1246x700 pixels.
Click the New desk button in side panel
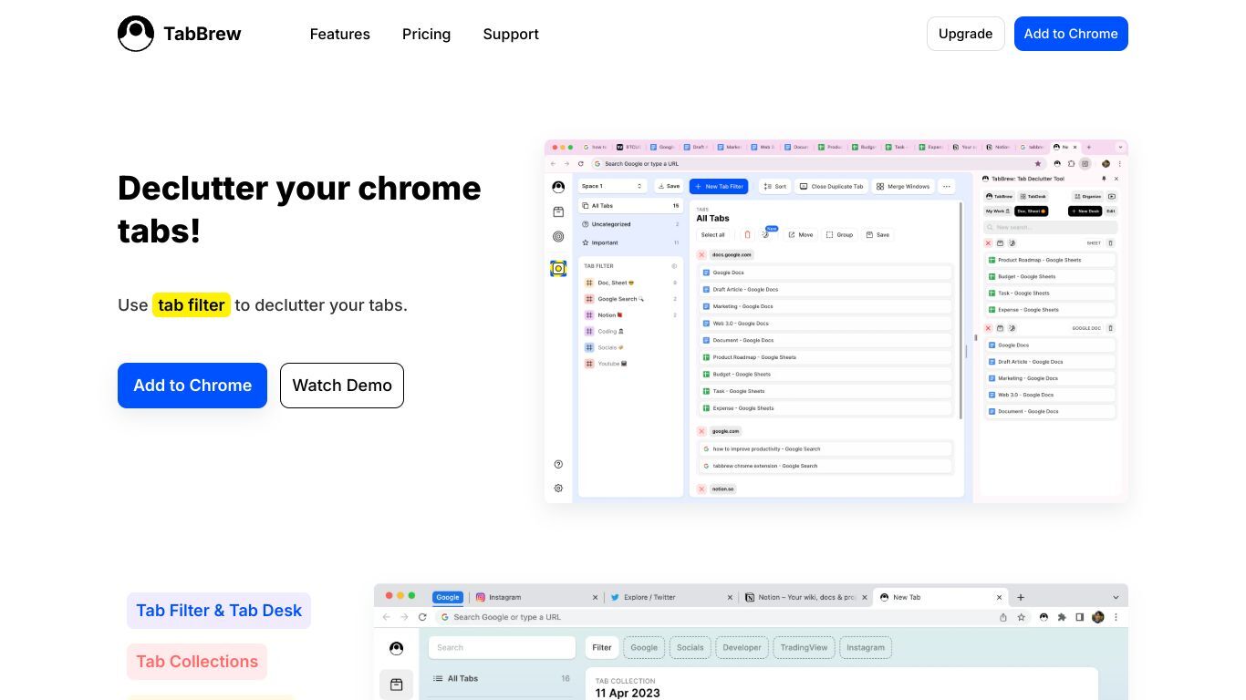tap(1085, 211)
